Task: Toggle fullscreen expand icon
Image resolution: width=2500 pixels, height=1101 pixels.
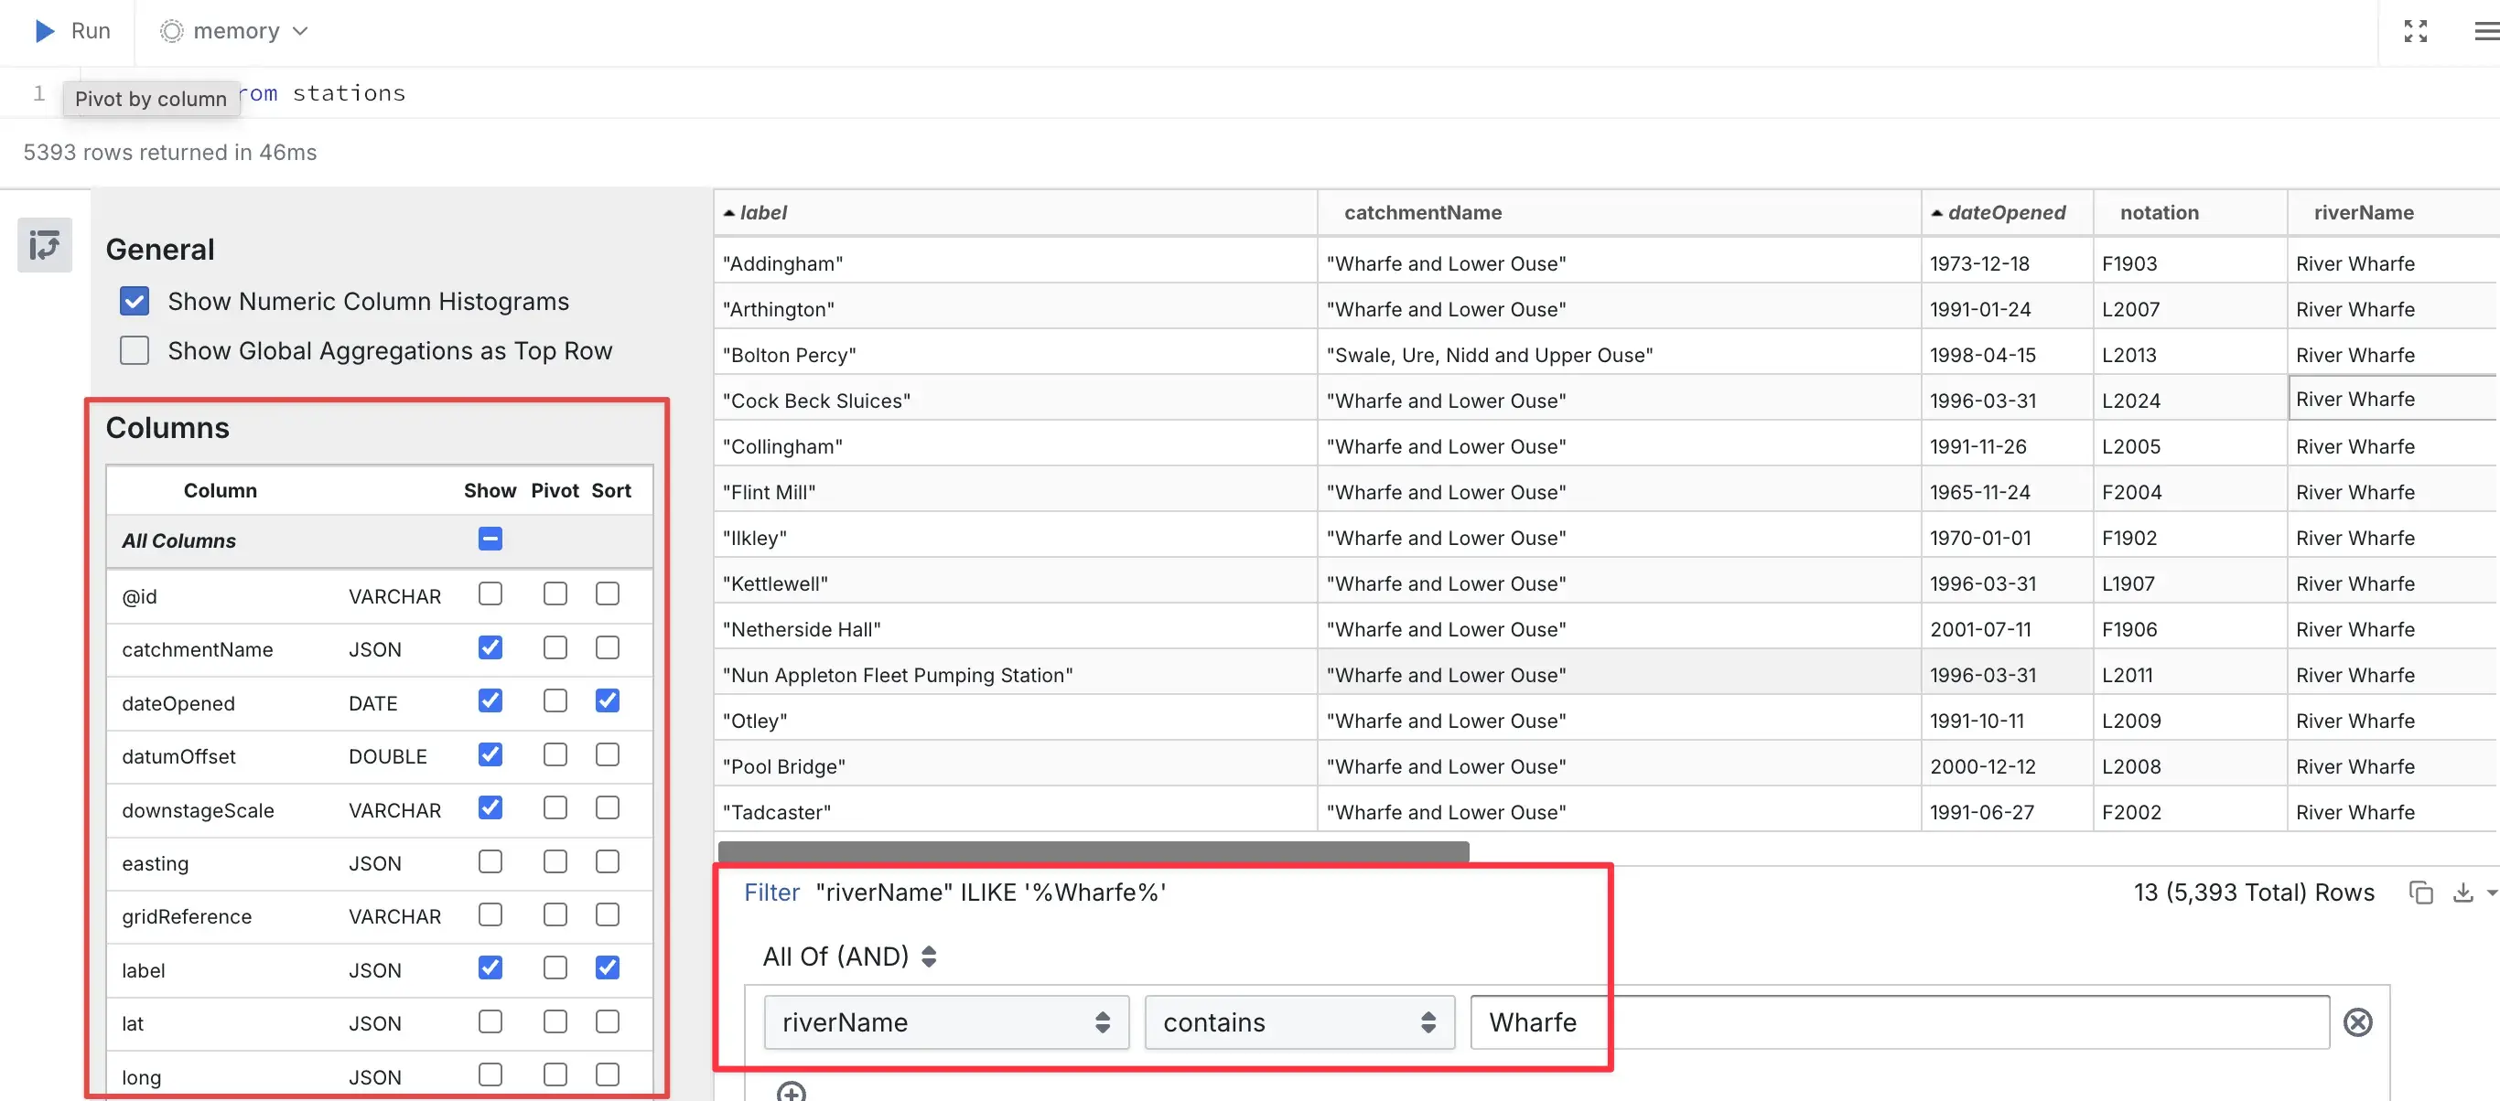Action: click(x=2415, y=31)
